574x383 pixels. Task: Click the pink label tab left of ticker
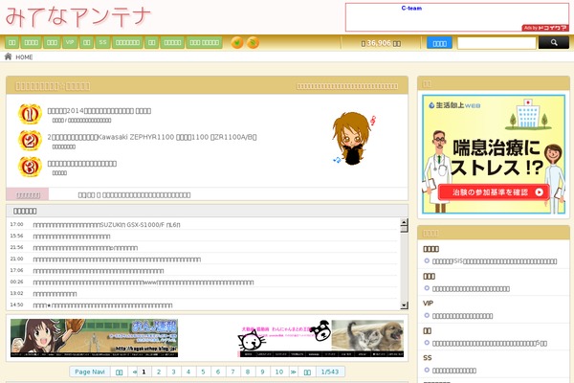(28, 194)
